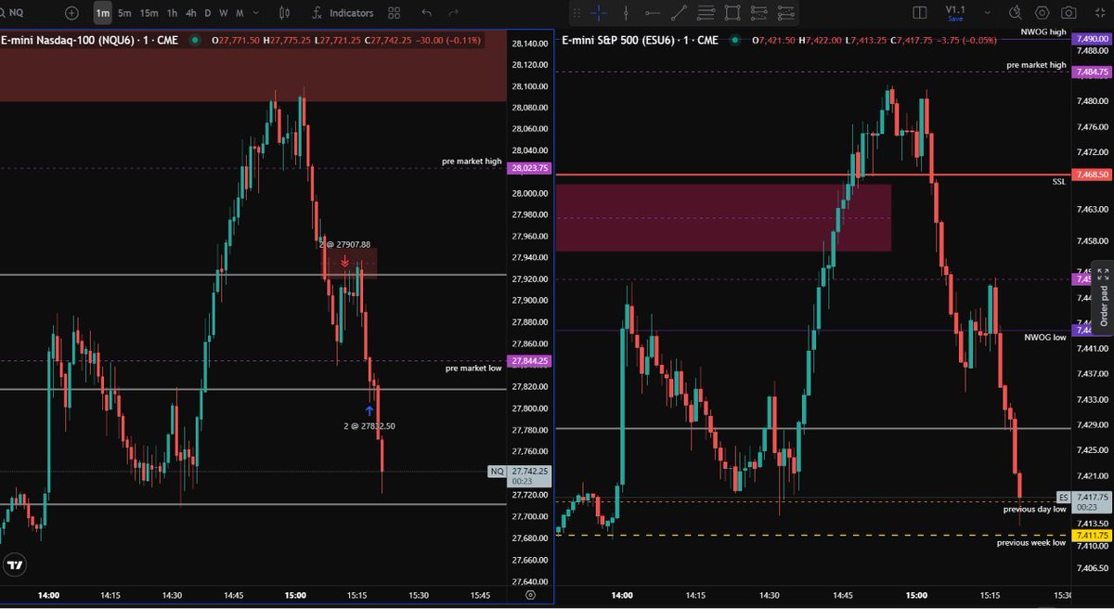Screen dimensions: 1114x609
Task: Click the E-mini Nasdaq-100 chart title
Action: (91, 40)
